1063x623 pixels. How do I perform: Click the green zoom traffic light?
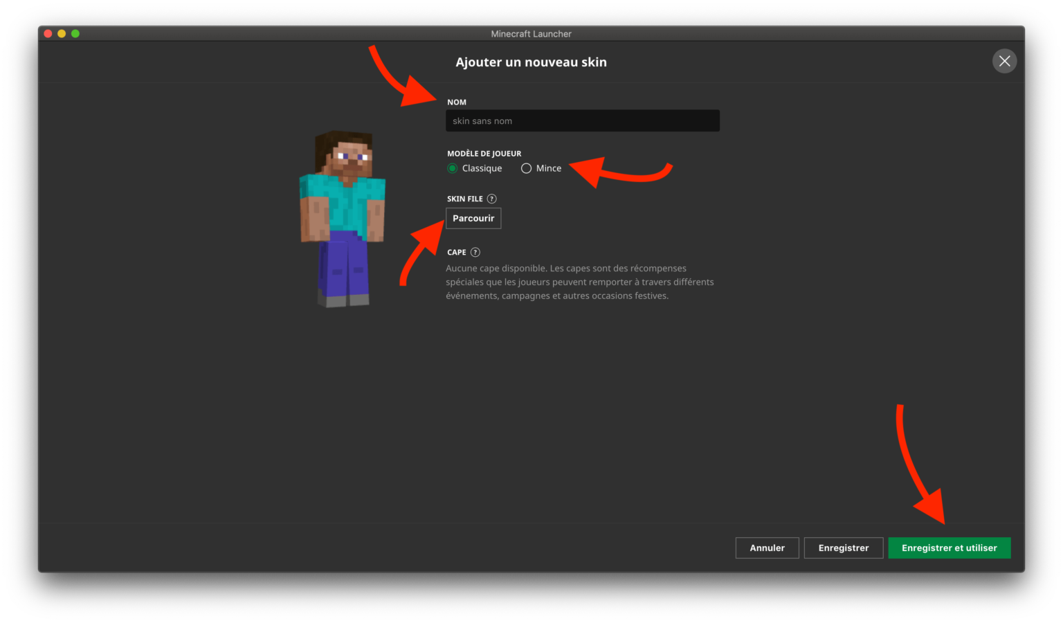pos(75,33)
